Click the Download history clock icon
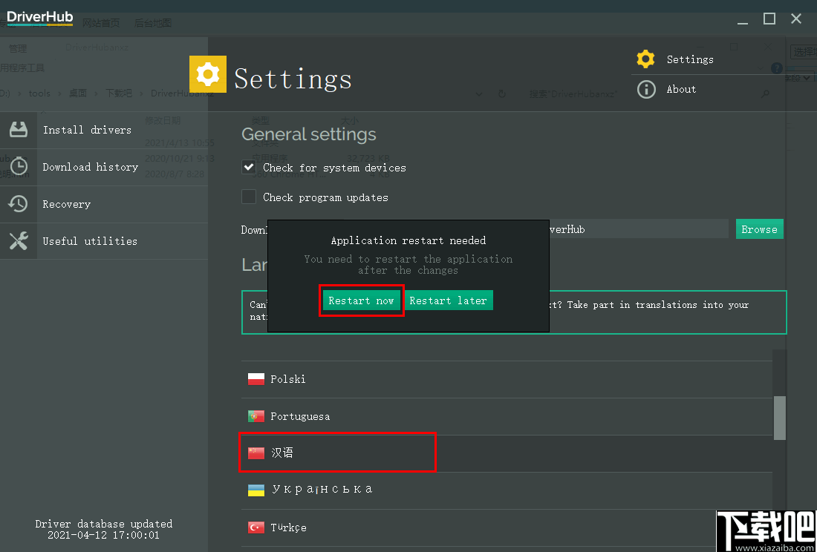This screenshot has width=817, height=552. [19, 167]
